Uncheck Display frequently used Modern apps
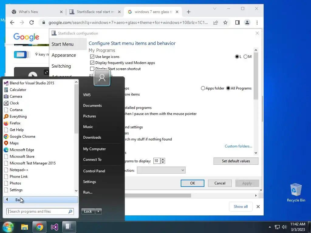311x233 pixels. coord(92,63)
